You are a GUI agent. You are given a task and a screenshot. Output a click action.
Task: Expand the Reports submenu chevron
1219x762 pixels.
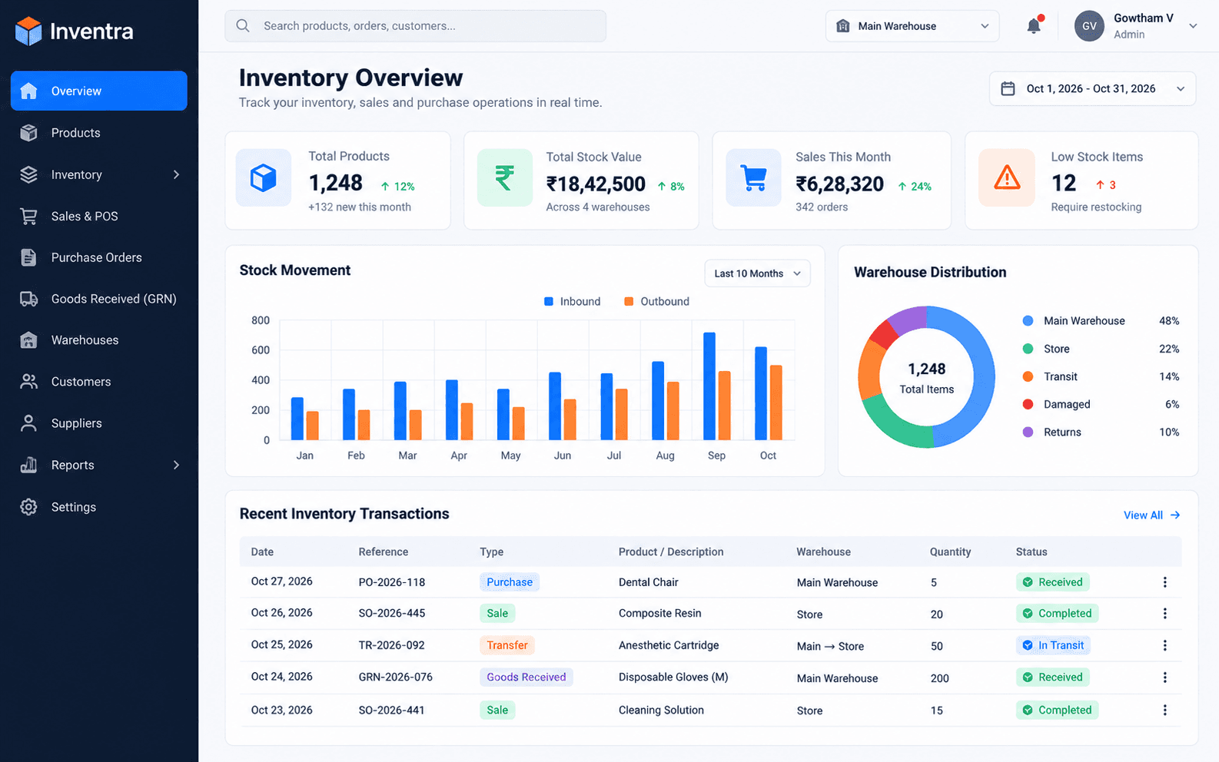[x=176, y=465]
